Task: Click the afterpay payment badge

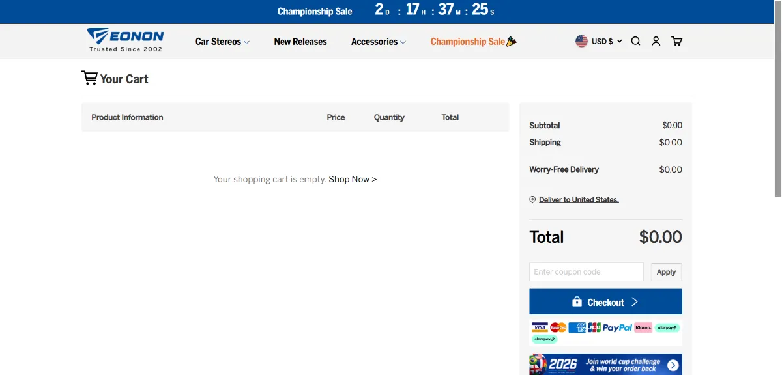Action: [667, 327]
